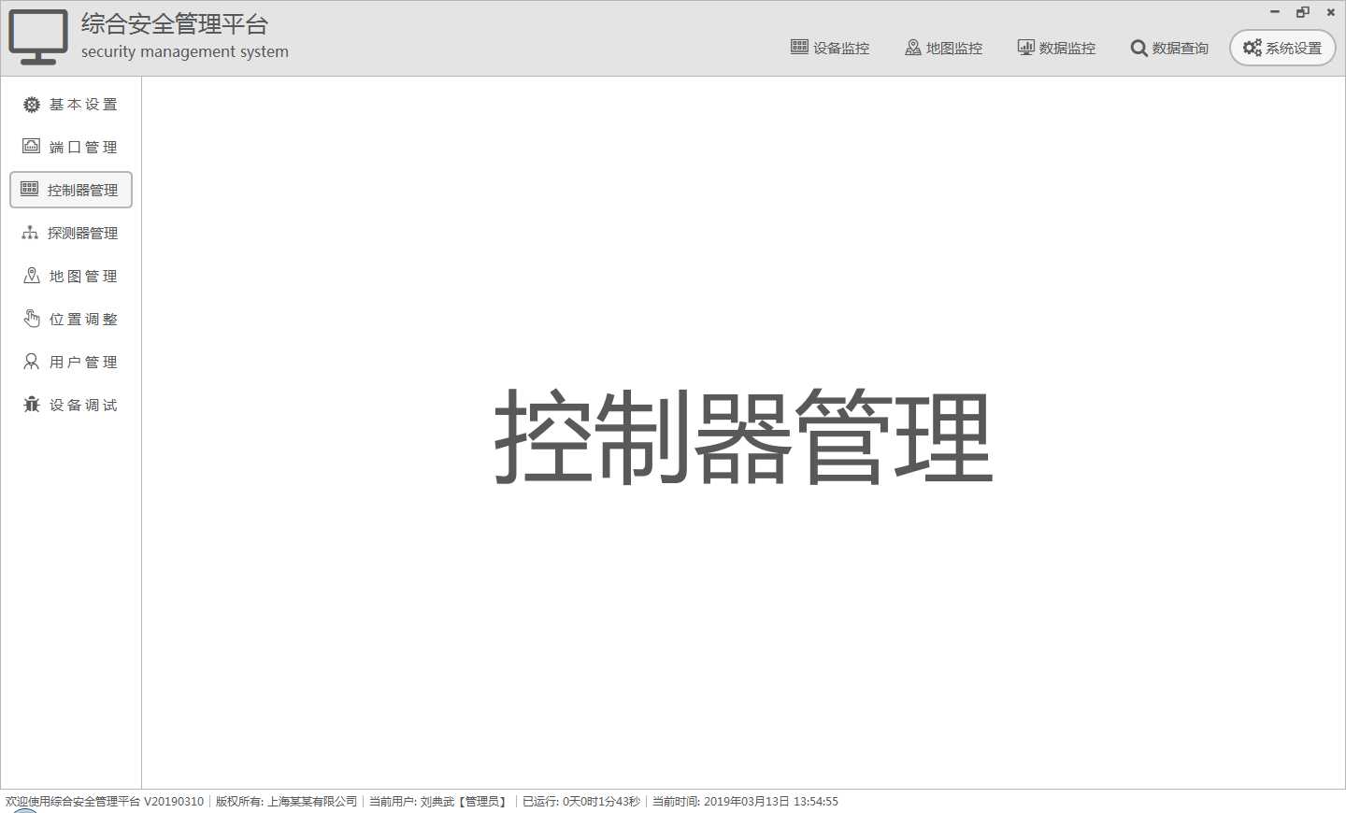1346x813 pixels.
Task: Click status bar version text V20190310
Action: [174, 802]
